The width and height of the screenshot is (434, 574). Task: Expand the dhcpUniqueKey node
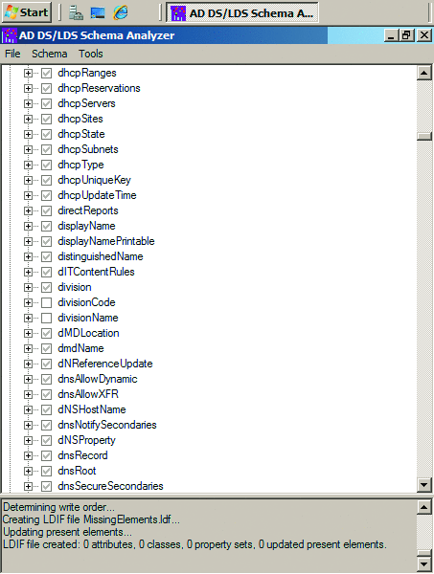(28, 180)
